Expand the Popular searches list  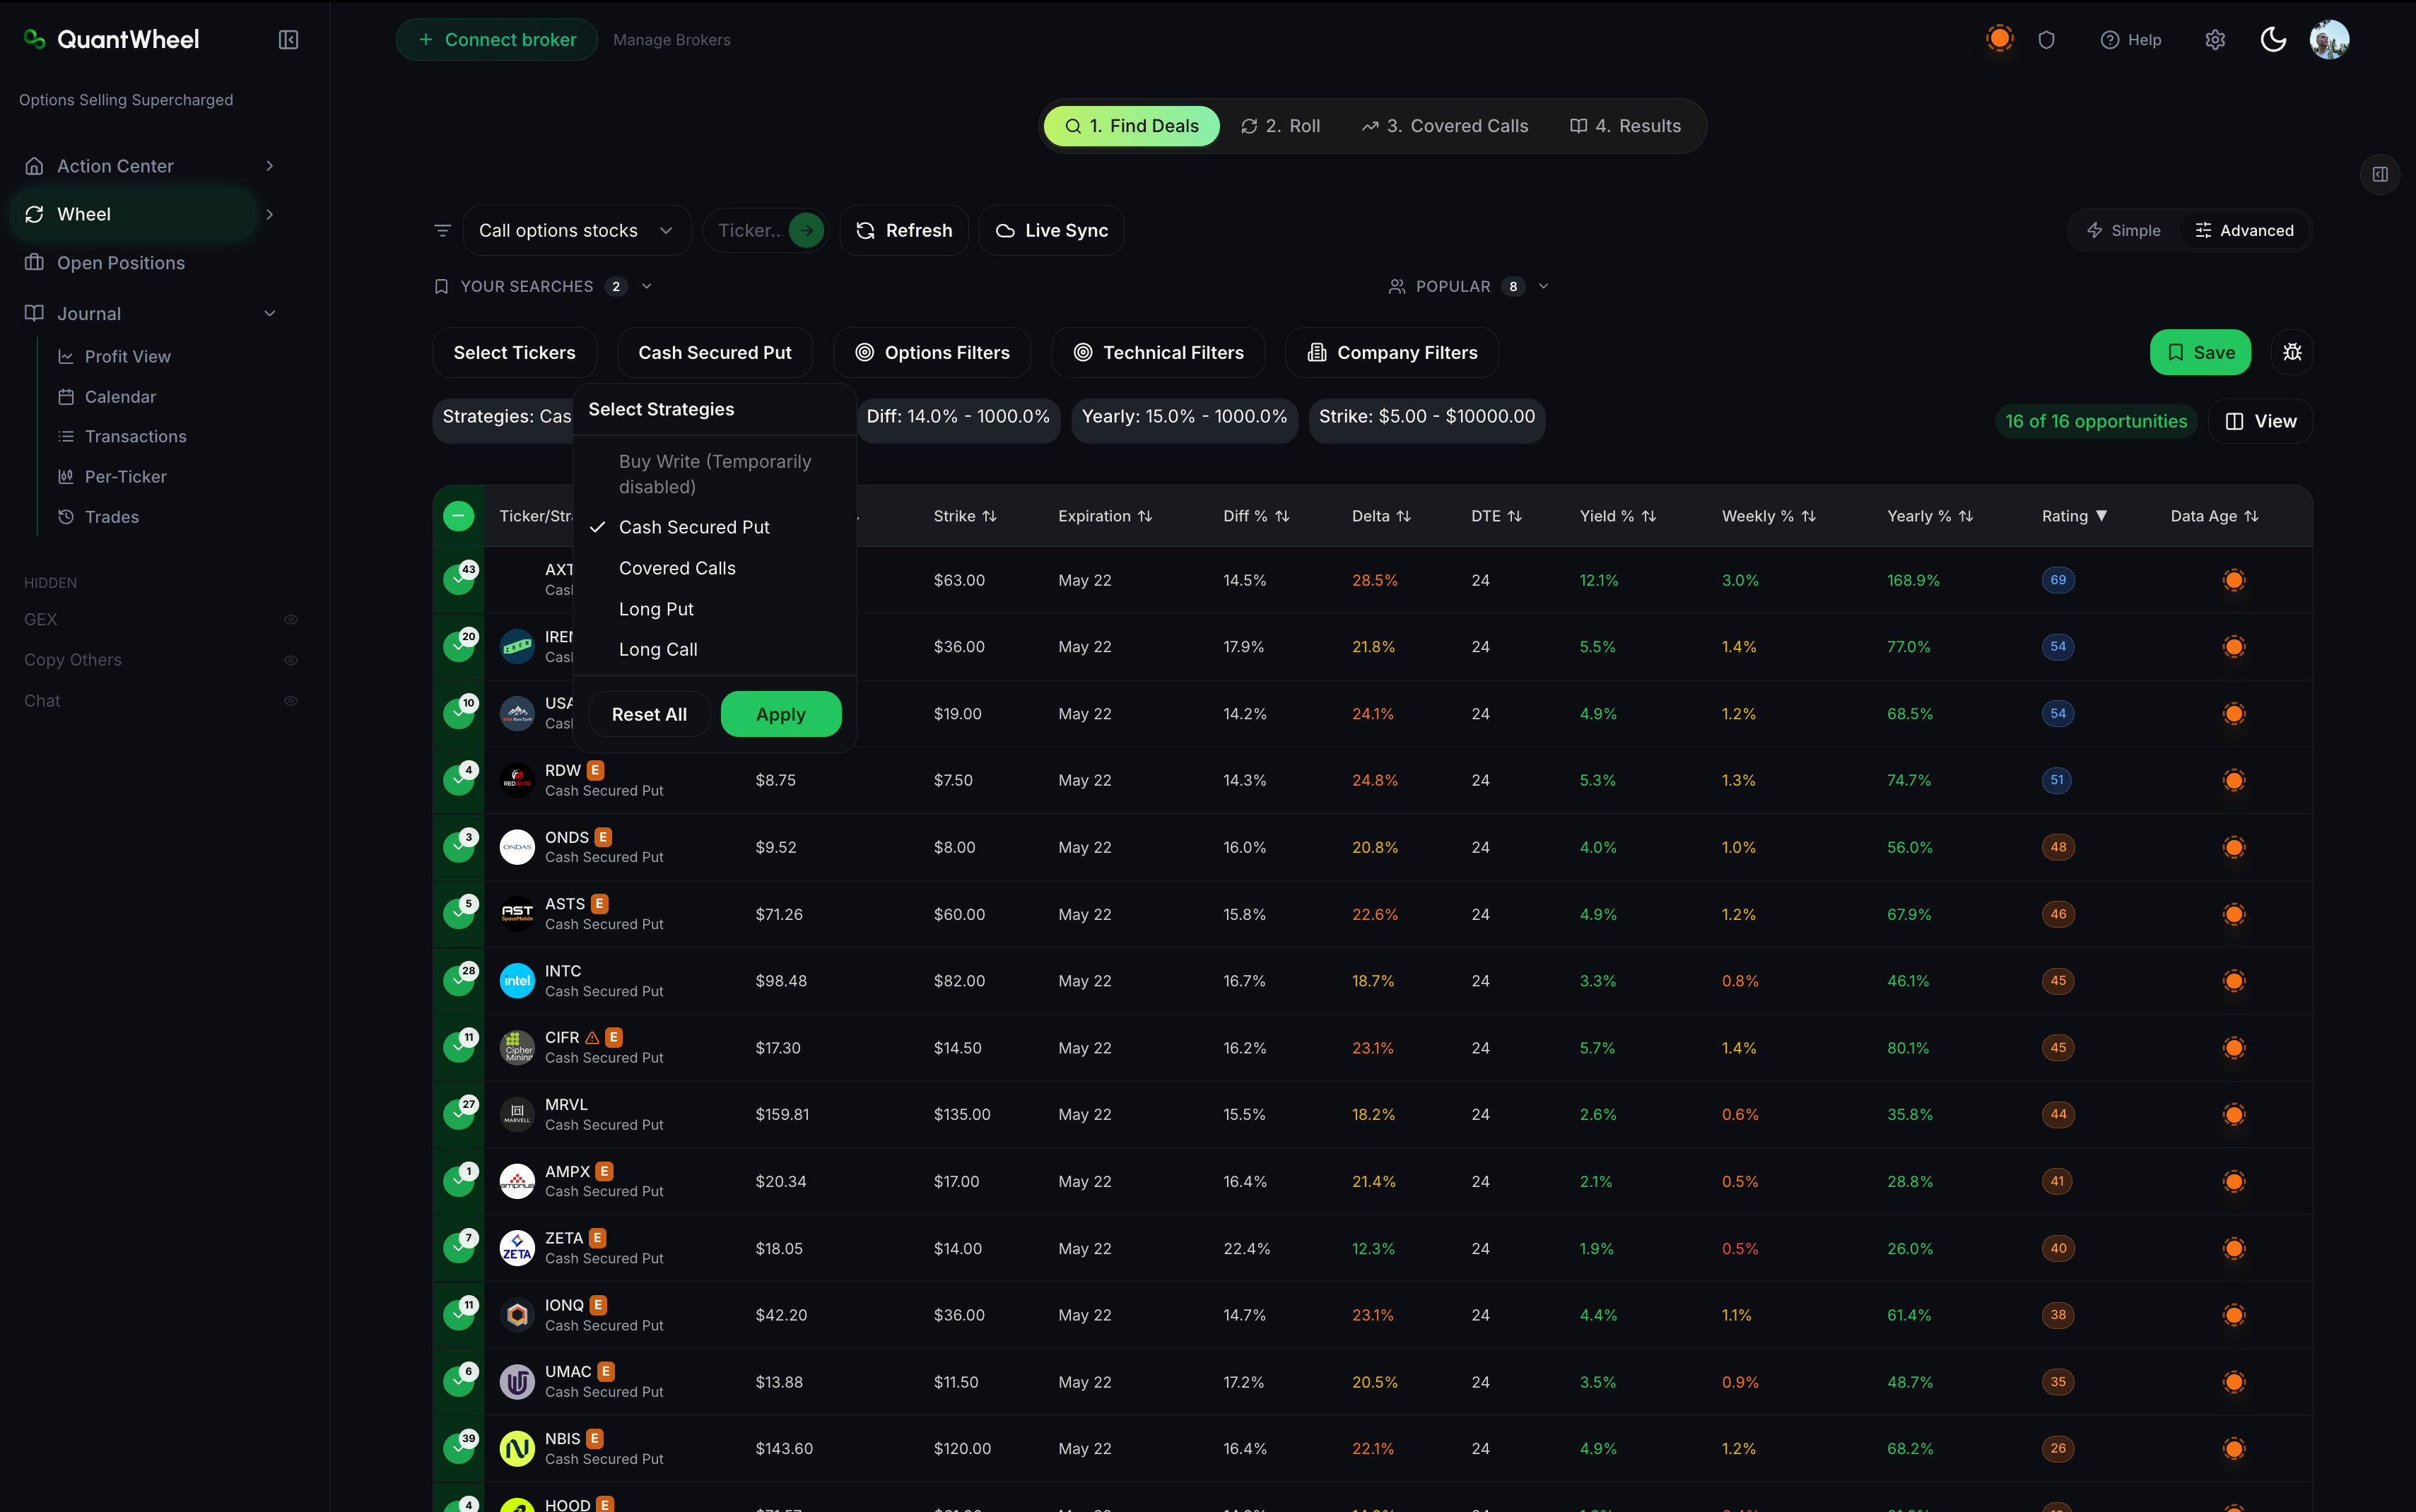pyautogui.click(x=1469, y=287)
